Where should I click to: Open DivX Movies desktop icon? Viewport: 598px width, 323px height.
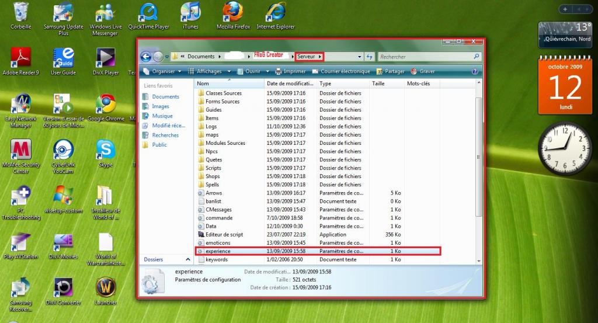coord(63,245)
